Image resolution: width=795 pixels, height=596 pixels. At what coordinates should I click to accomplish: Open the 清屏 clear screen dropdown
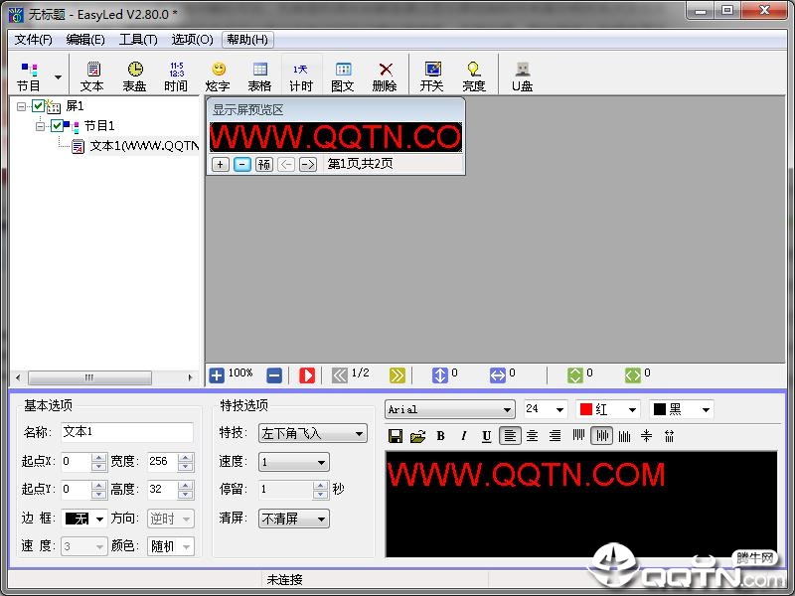click(x=294, y=519)
